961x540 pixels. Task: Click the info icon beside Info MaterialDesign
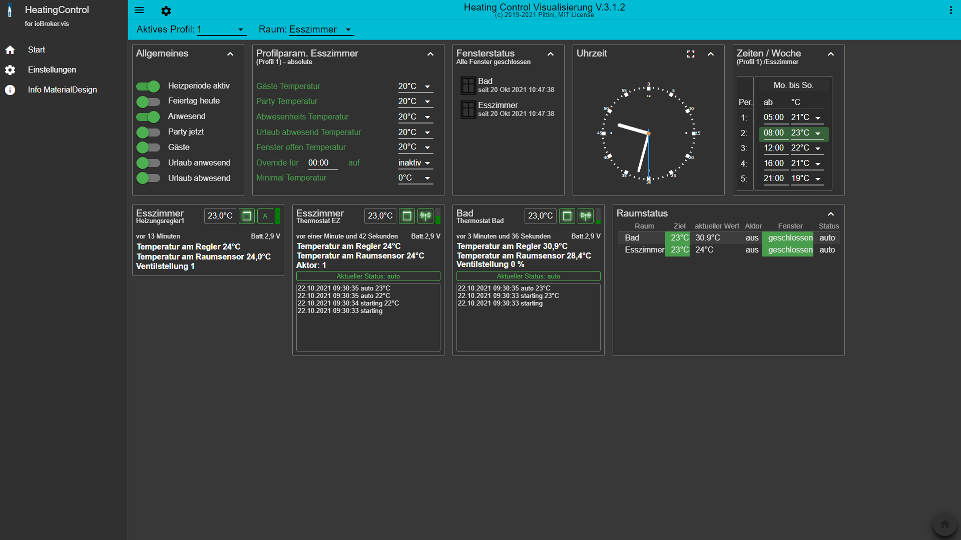tap(10, 90)
